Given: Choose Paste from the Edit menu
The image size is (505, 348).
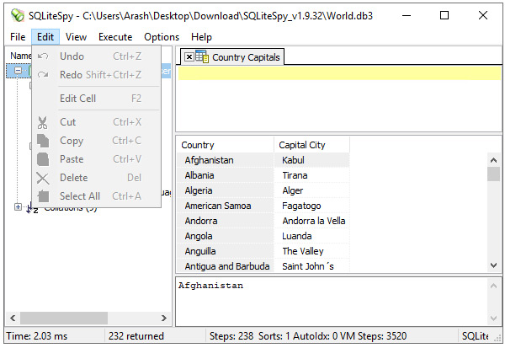Looking at the screenshot, I should coord(96,159).
